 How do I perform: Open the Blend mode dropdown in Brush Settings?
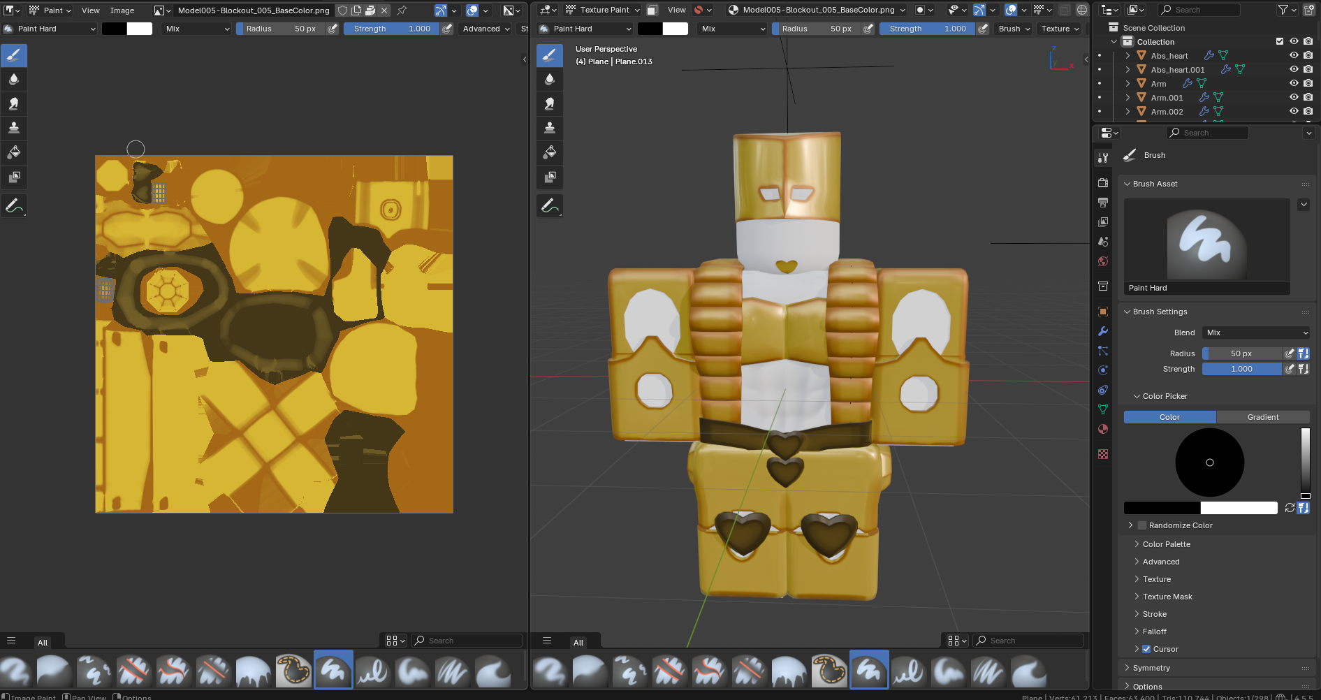point(1256,333)
